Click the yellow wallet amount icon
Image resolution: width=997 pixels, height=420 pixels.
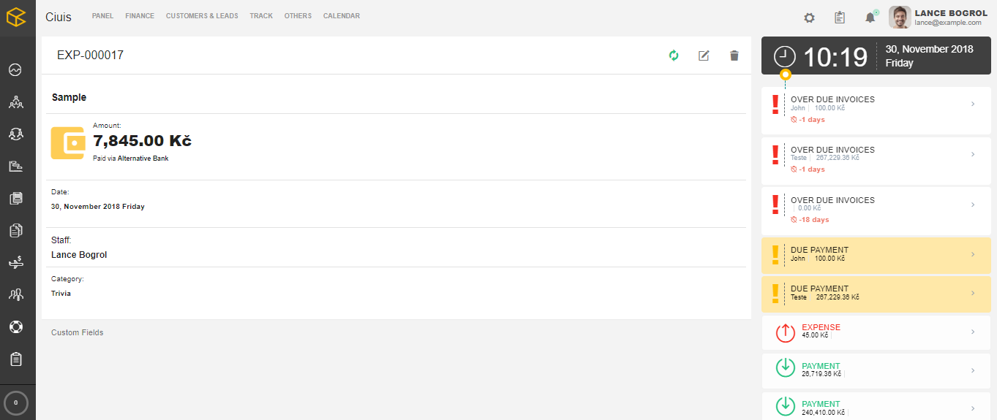68,142
